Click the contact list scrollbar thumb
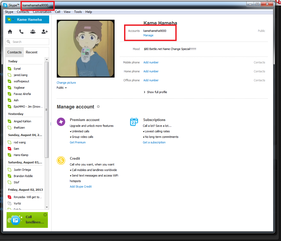Viewport: 281px width, 241px height. click(x=47, y=110)
